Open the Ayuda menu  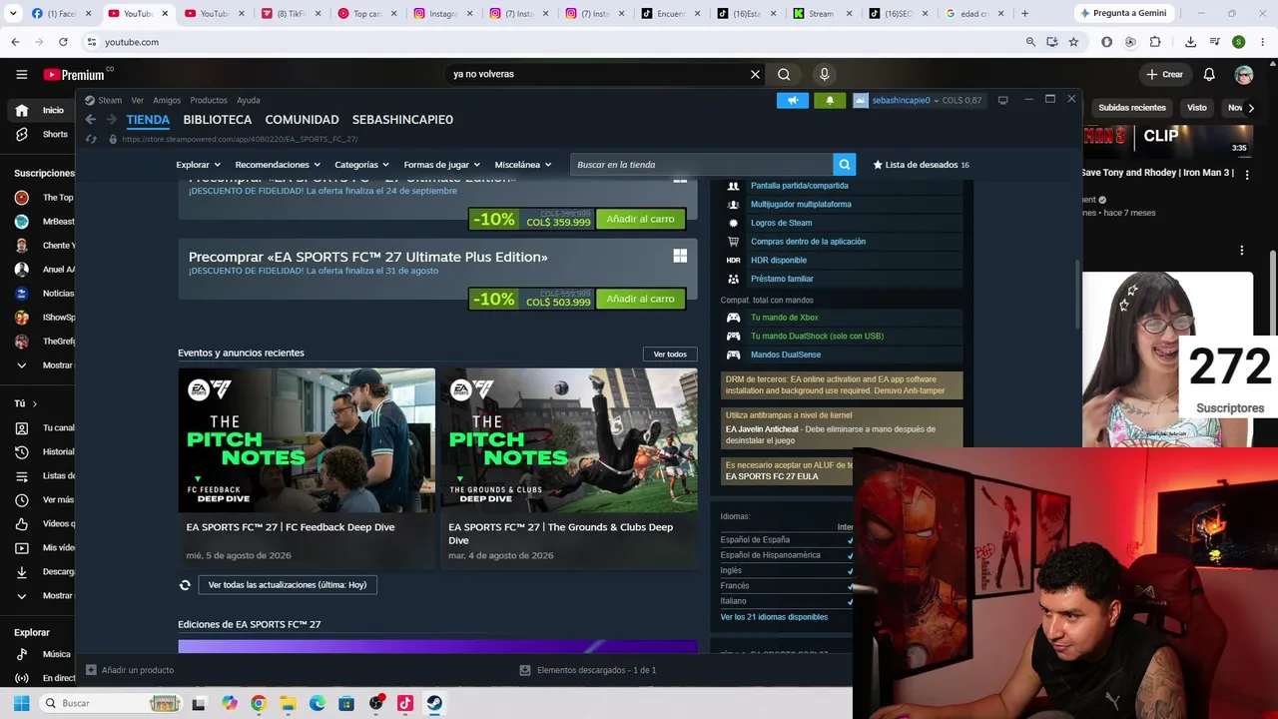click(248, 100)
